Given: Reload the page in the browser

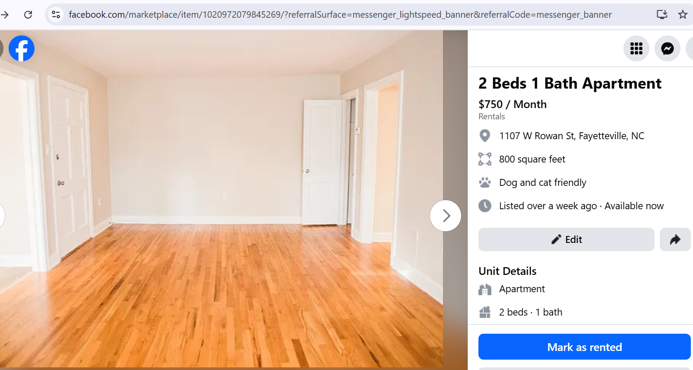Looking at the screenshot, I should coord(28,15).
